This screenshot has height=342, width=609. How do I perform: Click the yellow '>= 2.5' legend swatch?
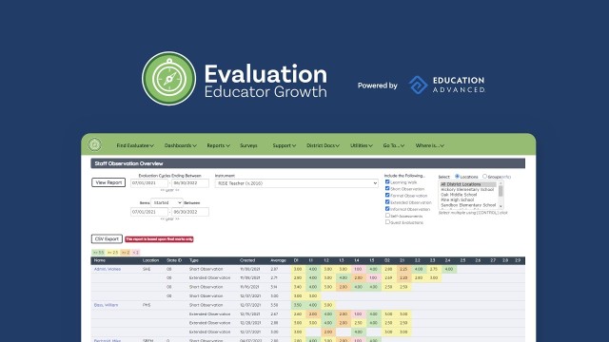[112, 253]
